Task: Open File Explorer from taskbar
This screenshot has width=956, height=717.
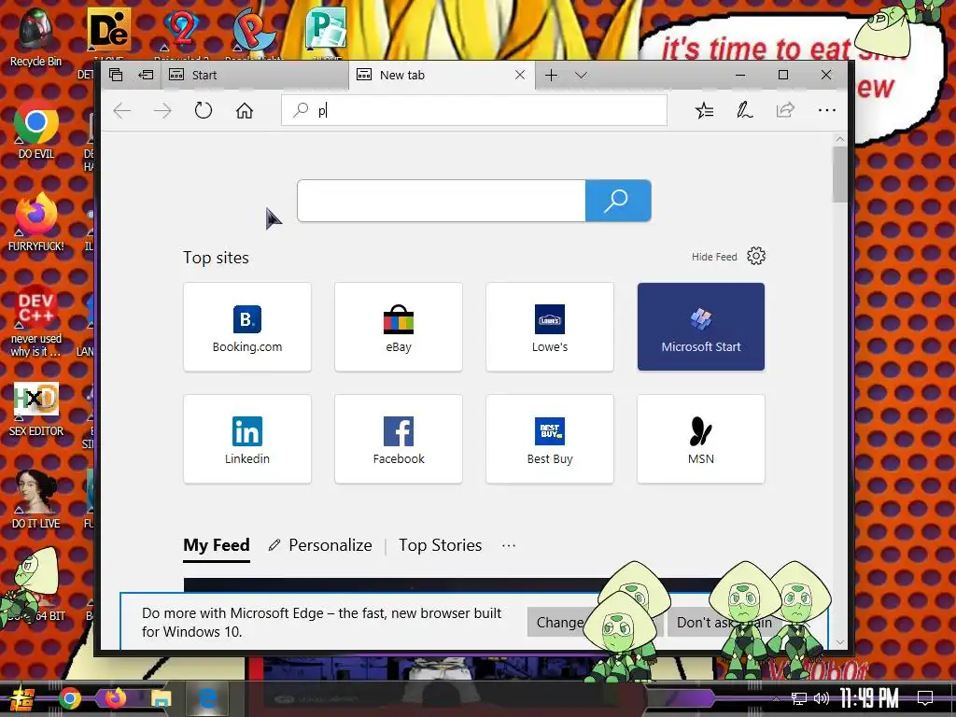Action: tap(162, 698)
